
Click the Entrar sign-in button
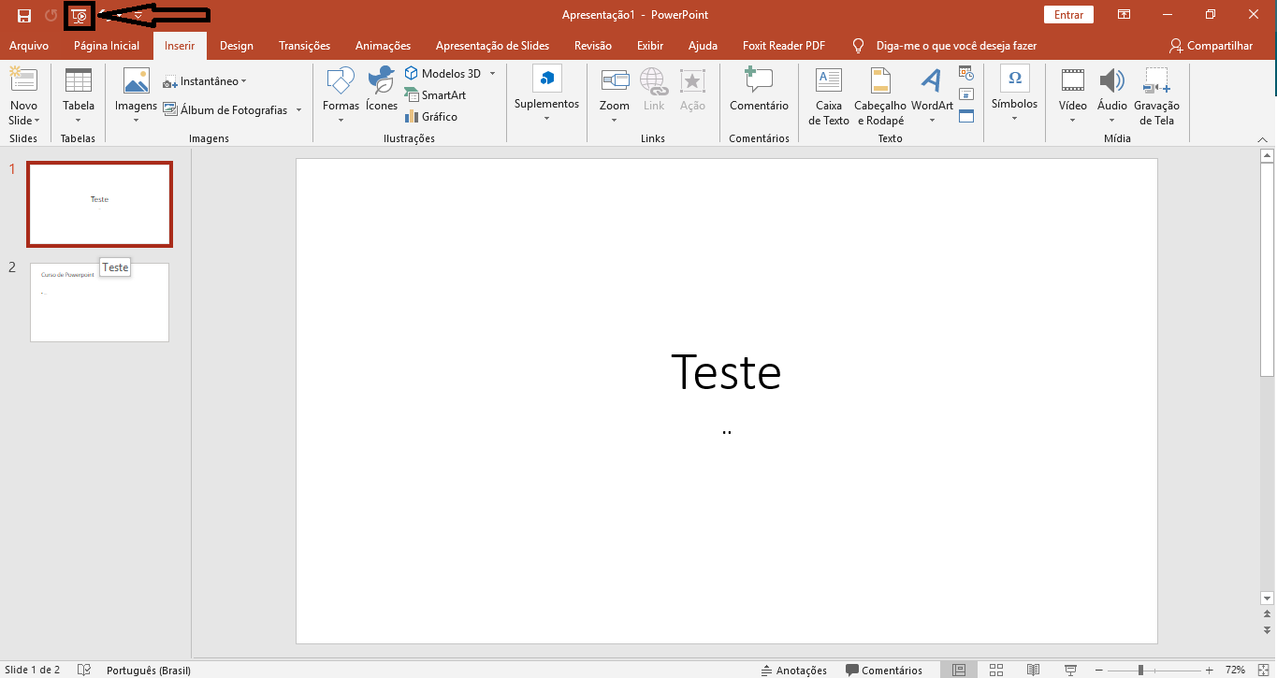click(1068, 15)
